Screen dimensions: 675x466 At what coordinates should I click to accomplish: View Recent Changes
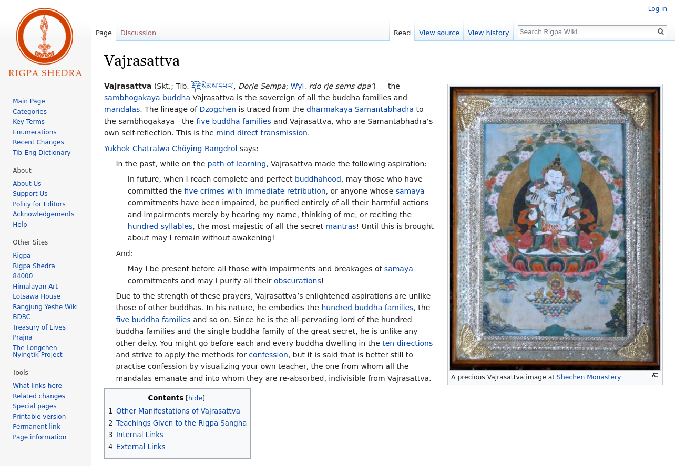click(38, 142)
